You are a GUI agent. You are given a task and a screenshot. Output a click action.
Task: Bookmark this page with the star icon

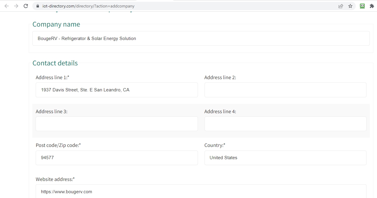[x=350, y=6]
